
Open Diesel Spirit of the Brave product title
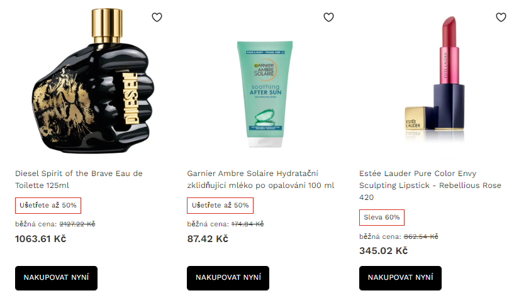79,179
